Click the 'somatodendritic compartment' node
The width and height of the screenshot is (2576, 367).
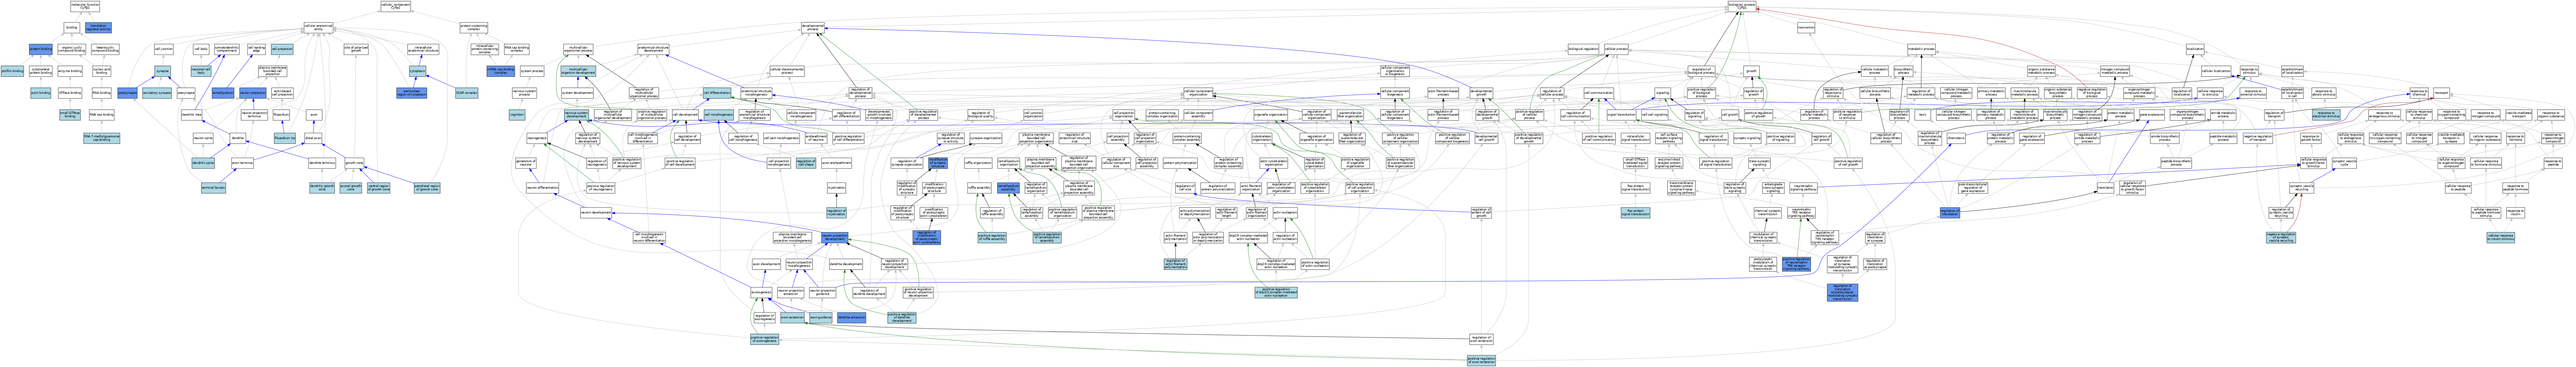click(x=227, y=49)
